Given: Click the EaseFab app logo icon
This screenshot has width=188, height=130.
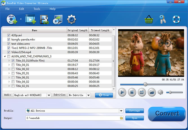Looking at the screenshot, I should point(3,3).
